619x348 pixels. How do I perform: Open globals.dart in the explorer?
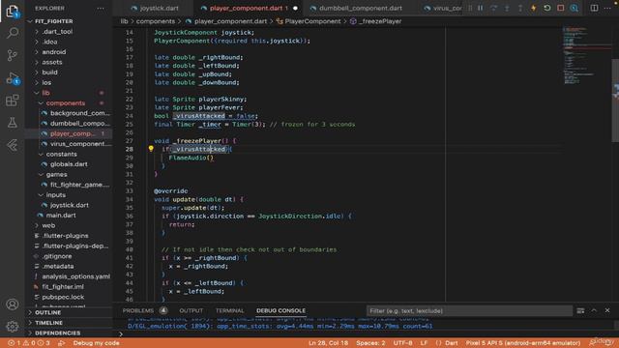click(x=69, y=164)
